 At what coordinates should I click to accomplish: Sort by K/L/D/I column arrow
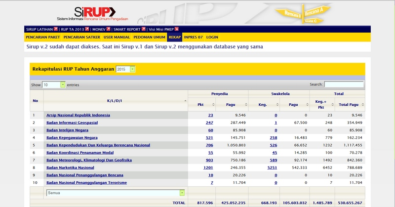click(x=186, y=101)
